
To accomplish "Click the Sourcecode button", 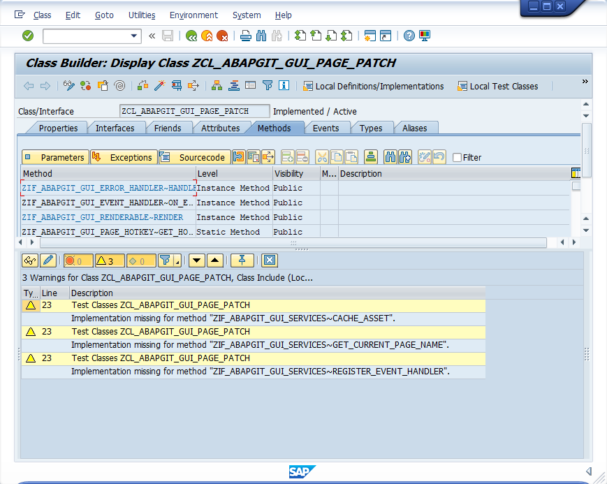I will pyautogui.click(x=195, y=157).
